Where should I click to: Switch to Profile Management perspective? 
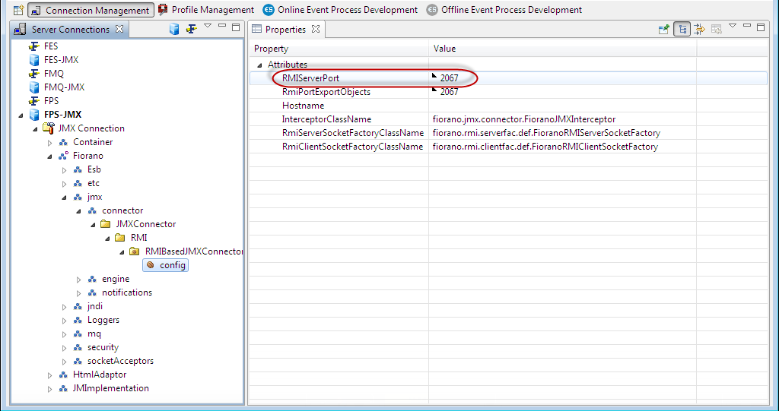click(205, 10)
